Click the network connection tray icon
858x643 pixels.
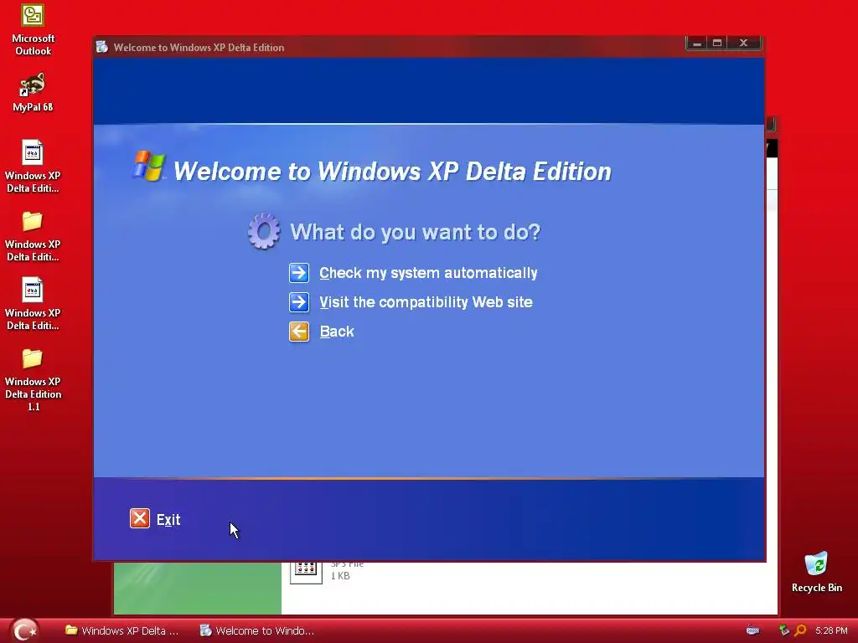783,630
